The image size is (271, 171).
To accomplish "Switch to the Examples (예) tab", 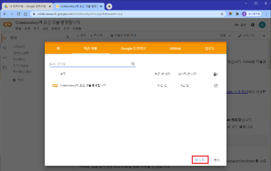I will pos(58,48).
